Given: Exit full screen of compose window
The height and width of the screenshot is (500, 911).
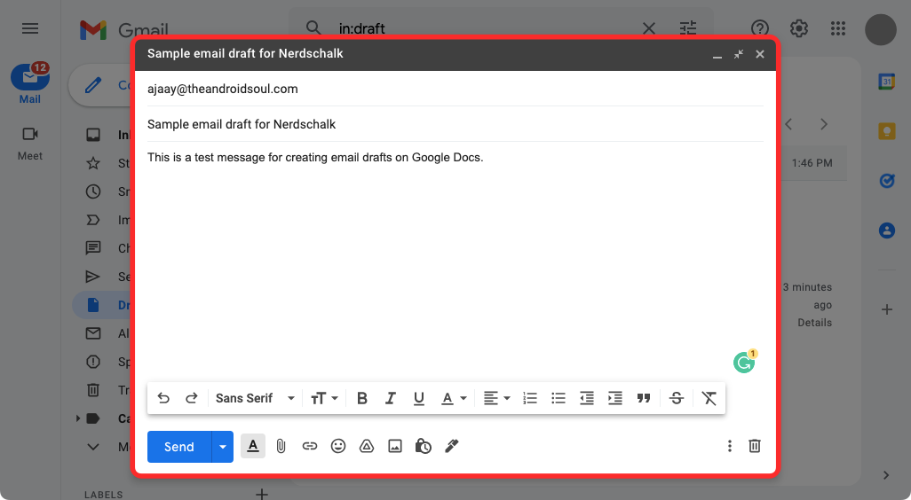Looking at the screenshot, I should click(739, 54).
